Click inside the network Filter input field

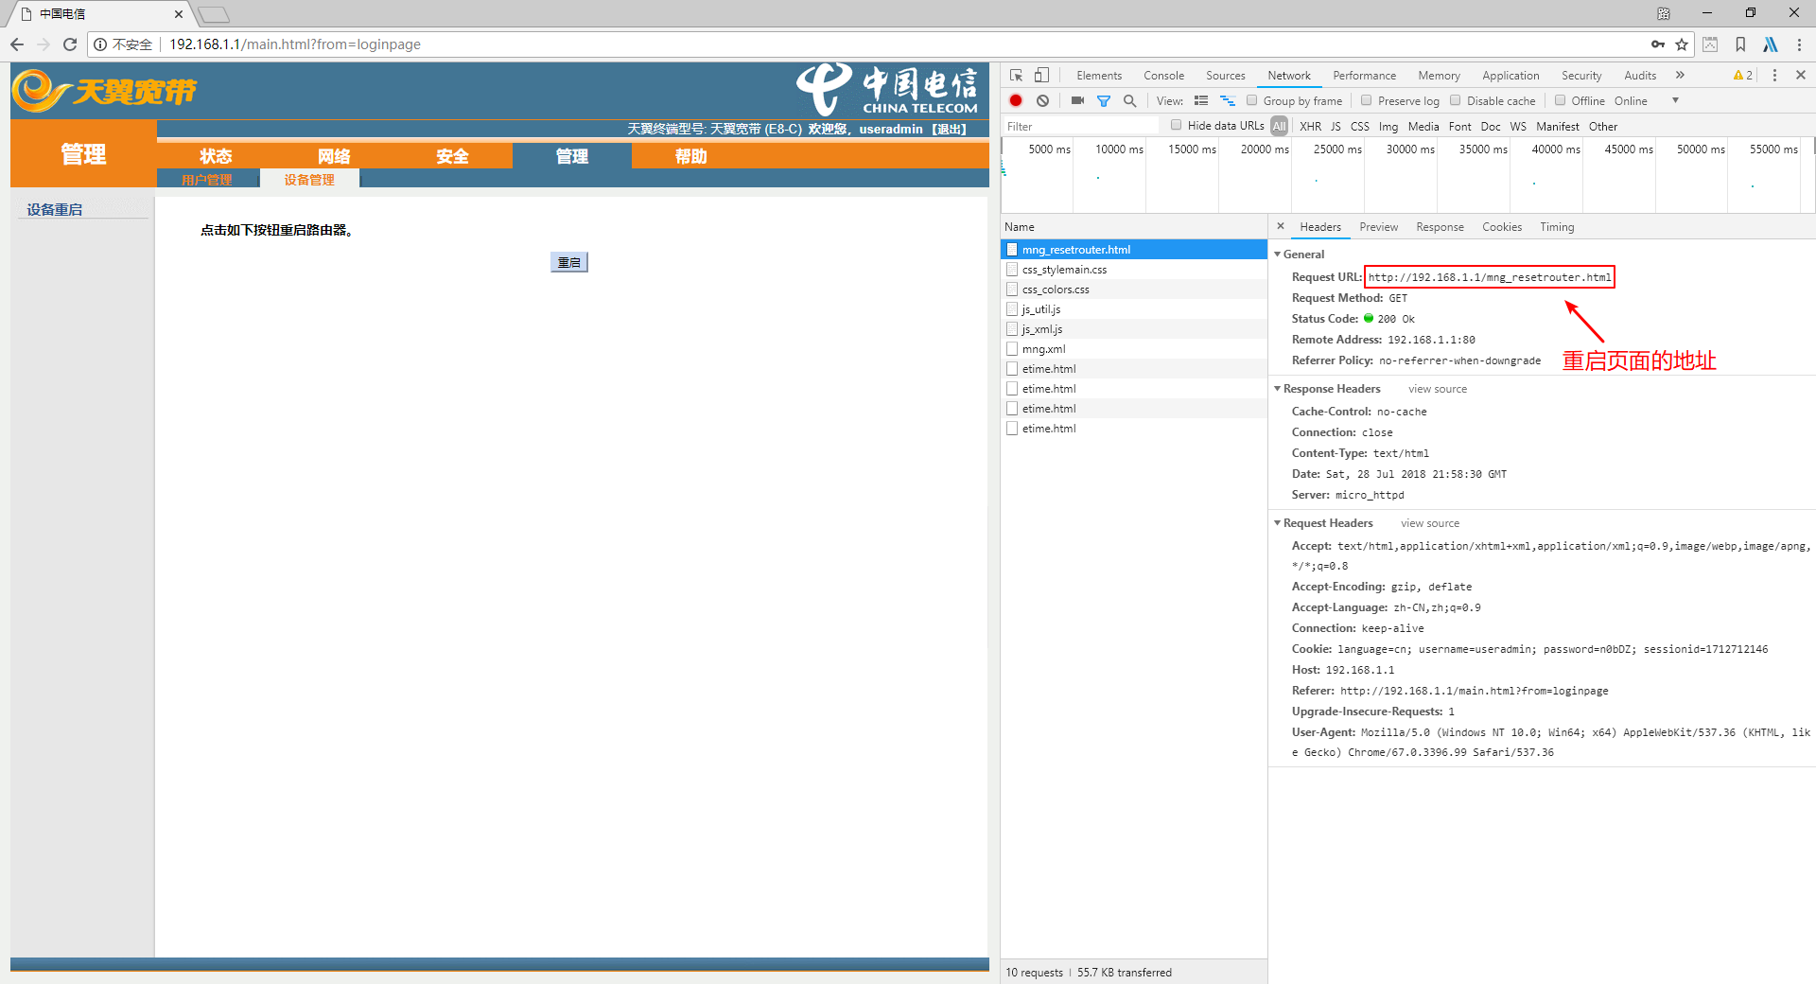1080,126
